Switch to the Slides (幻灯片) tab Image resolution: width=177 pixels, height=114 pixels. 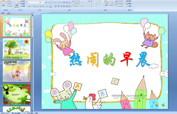[3, 13]
